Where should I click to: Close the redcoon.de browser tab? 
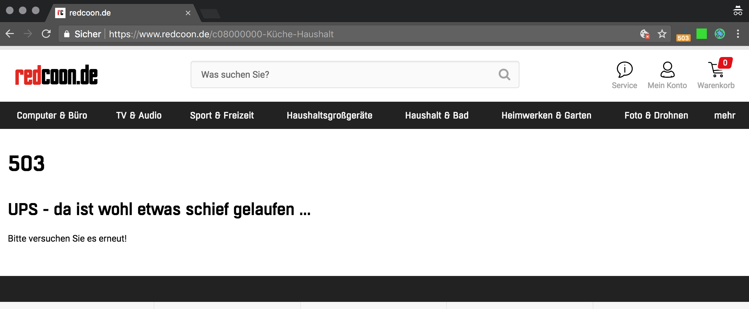pyautogui.click(x=188, y=13)
